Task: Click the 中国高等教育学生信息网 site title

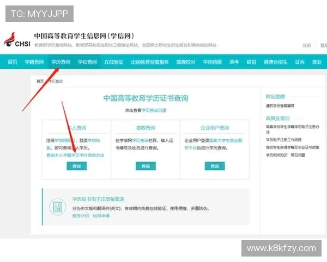Action: (84, 35)
